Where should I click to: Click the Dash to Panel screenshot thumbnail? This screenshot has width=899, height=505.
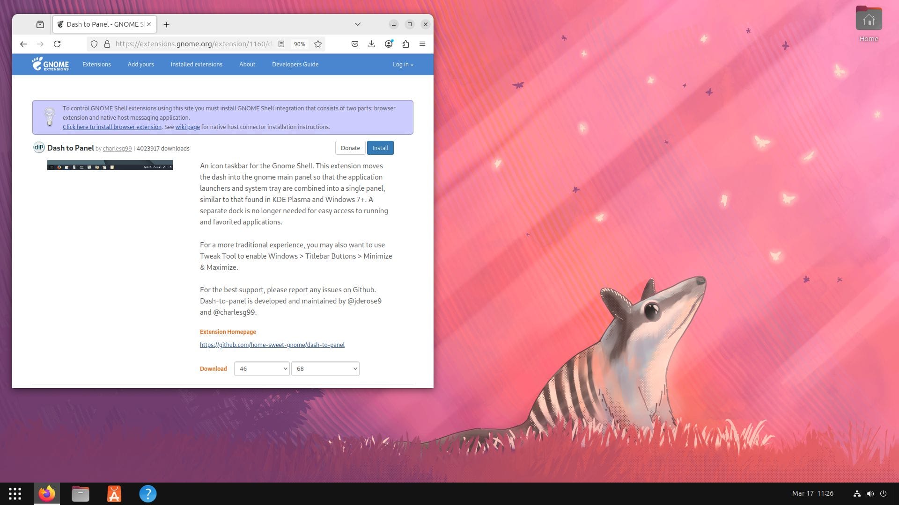[110, 165]
